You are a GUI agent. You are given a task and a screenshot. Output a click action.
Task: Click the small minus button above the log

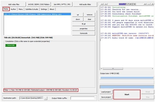(x=149, y=4)
